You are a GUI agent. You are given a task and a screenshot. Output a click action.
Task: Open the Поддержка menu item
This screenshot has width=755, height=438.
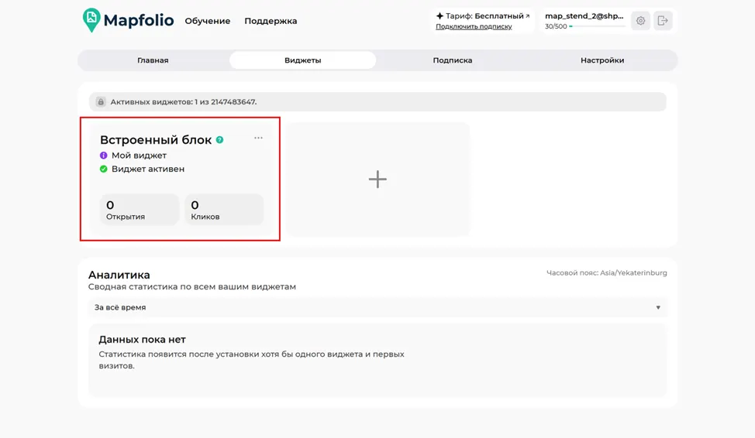click(271, 21)
